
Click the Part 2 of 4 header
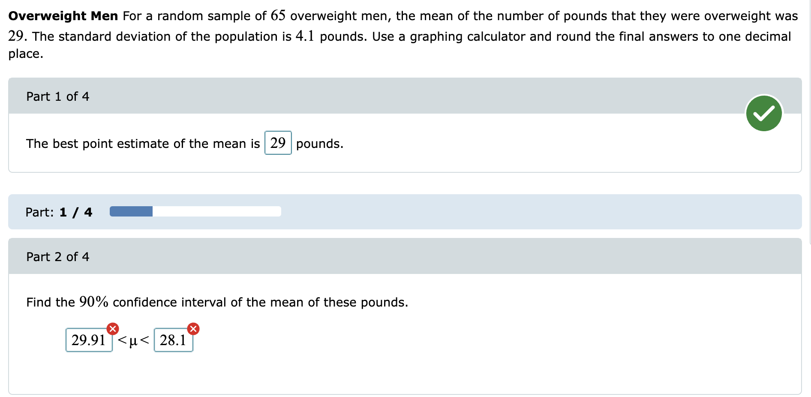[x=58, y=256]
